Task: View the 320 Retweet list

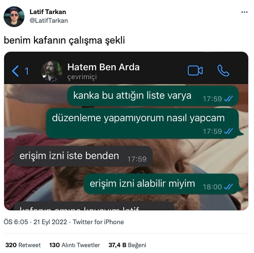Action: pyautogui.click(x=23, y=245)
